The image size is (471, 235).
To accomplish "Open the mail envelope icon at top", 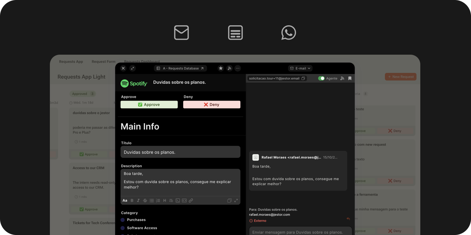I will [181, 33].
